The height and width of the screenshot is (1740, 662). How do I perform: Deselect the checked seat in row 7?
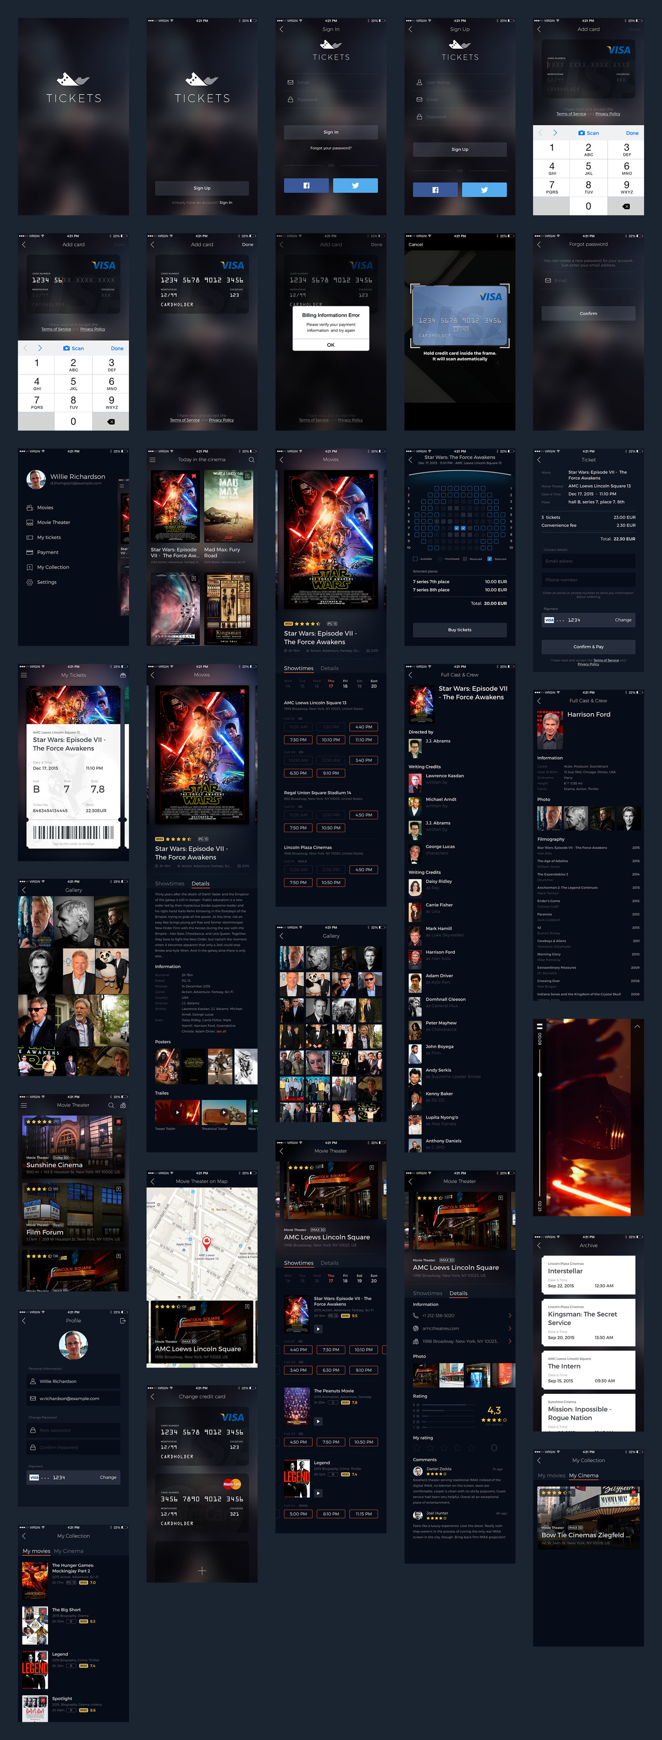coord(457,528)
